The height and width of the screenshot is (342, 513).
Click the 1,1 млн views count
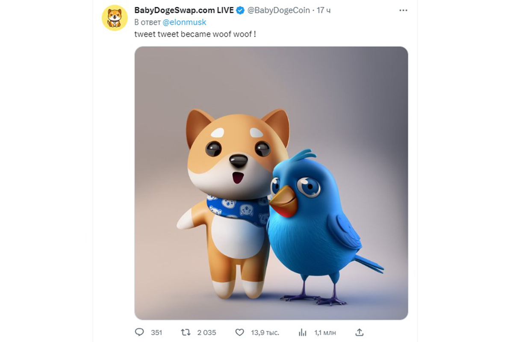tap(325, 332)
